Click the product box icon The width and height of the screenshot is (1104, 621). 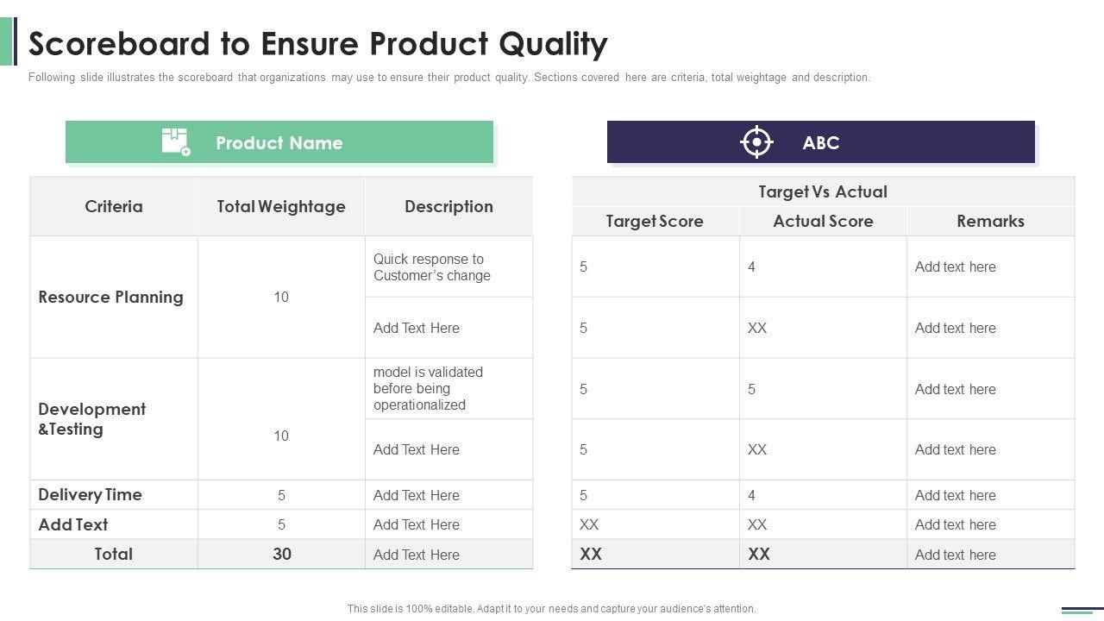(176, 141)
